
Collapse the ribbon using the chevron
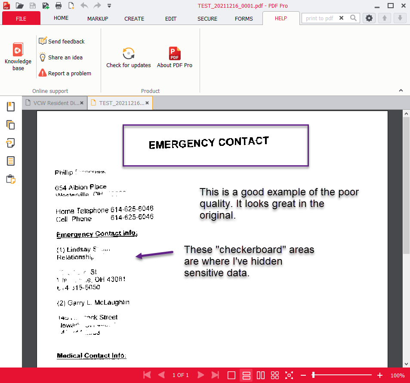401,90
